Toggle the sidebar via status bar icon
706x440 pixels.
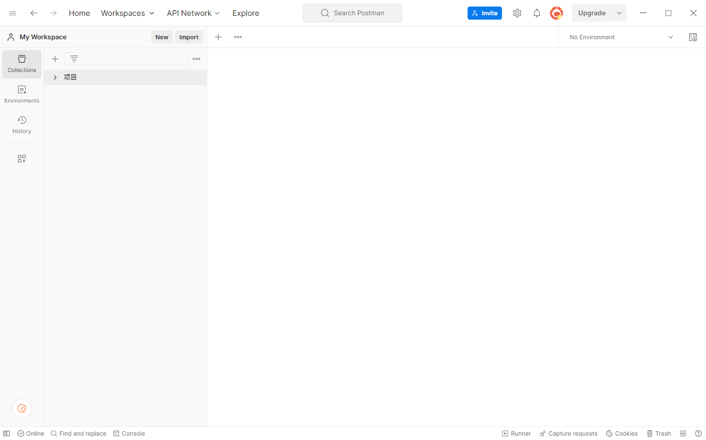(x=7, y=433)
